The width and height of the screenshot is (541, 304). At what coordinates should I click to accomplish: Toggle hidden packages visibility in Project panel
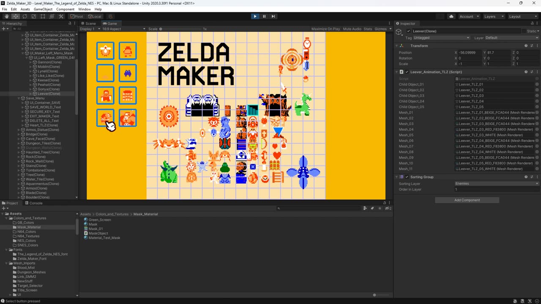pos(388,208)
